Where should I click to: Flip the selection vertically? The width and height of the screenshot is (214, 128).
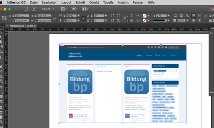(x=118, y=20)
